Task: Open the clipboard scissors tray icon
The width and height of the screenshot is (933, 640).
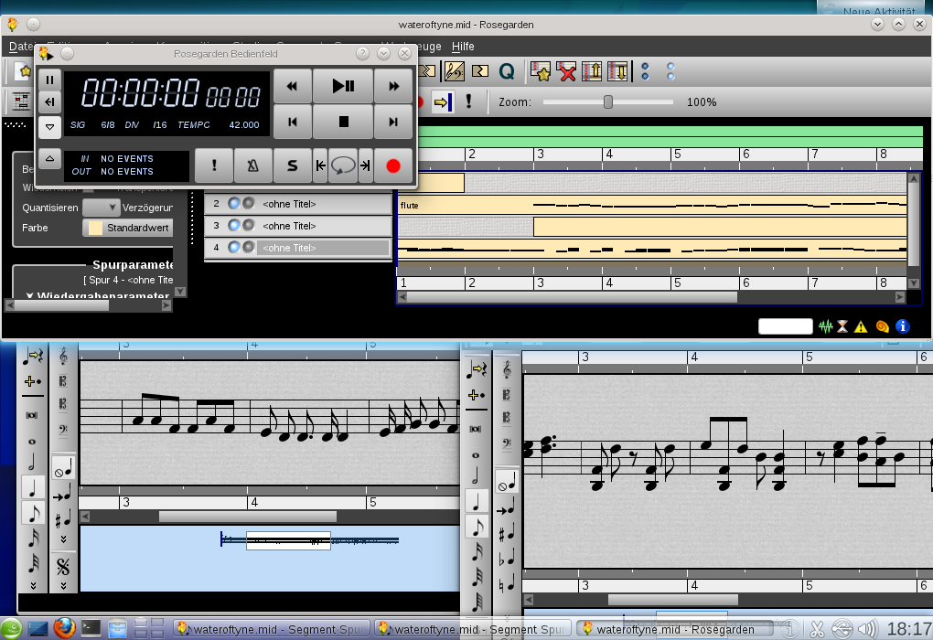Action: click(817, 629)
